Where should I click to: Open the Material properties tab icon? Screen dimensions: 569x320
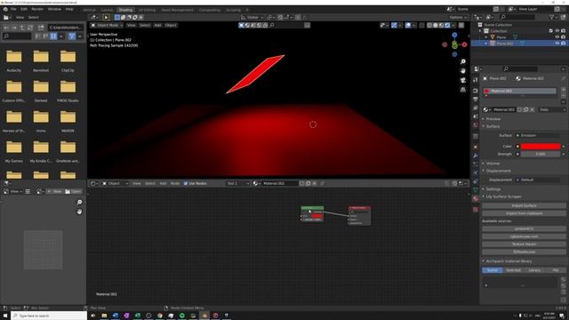tap(476, 198)
